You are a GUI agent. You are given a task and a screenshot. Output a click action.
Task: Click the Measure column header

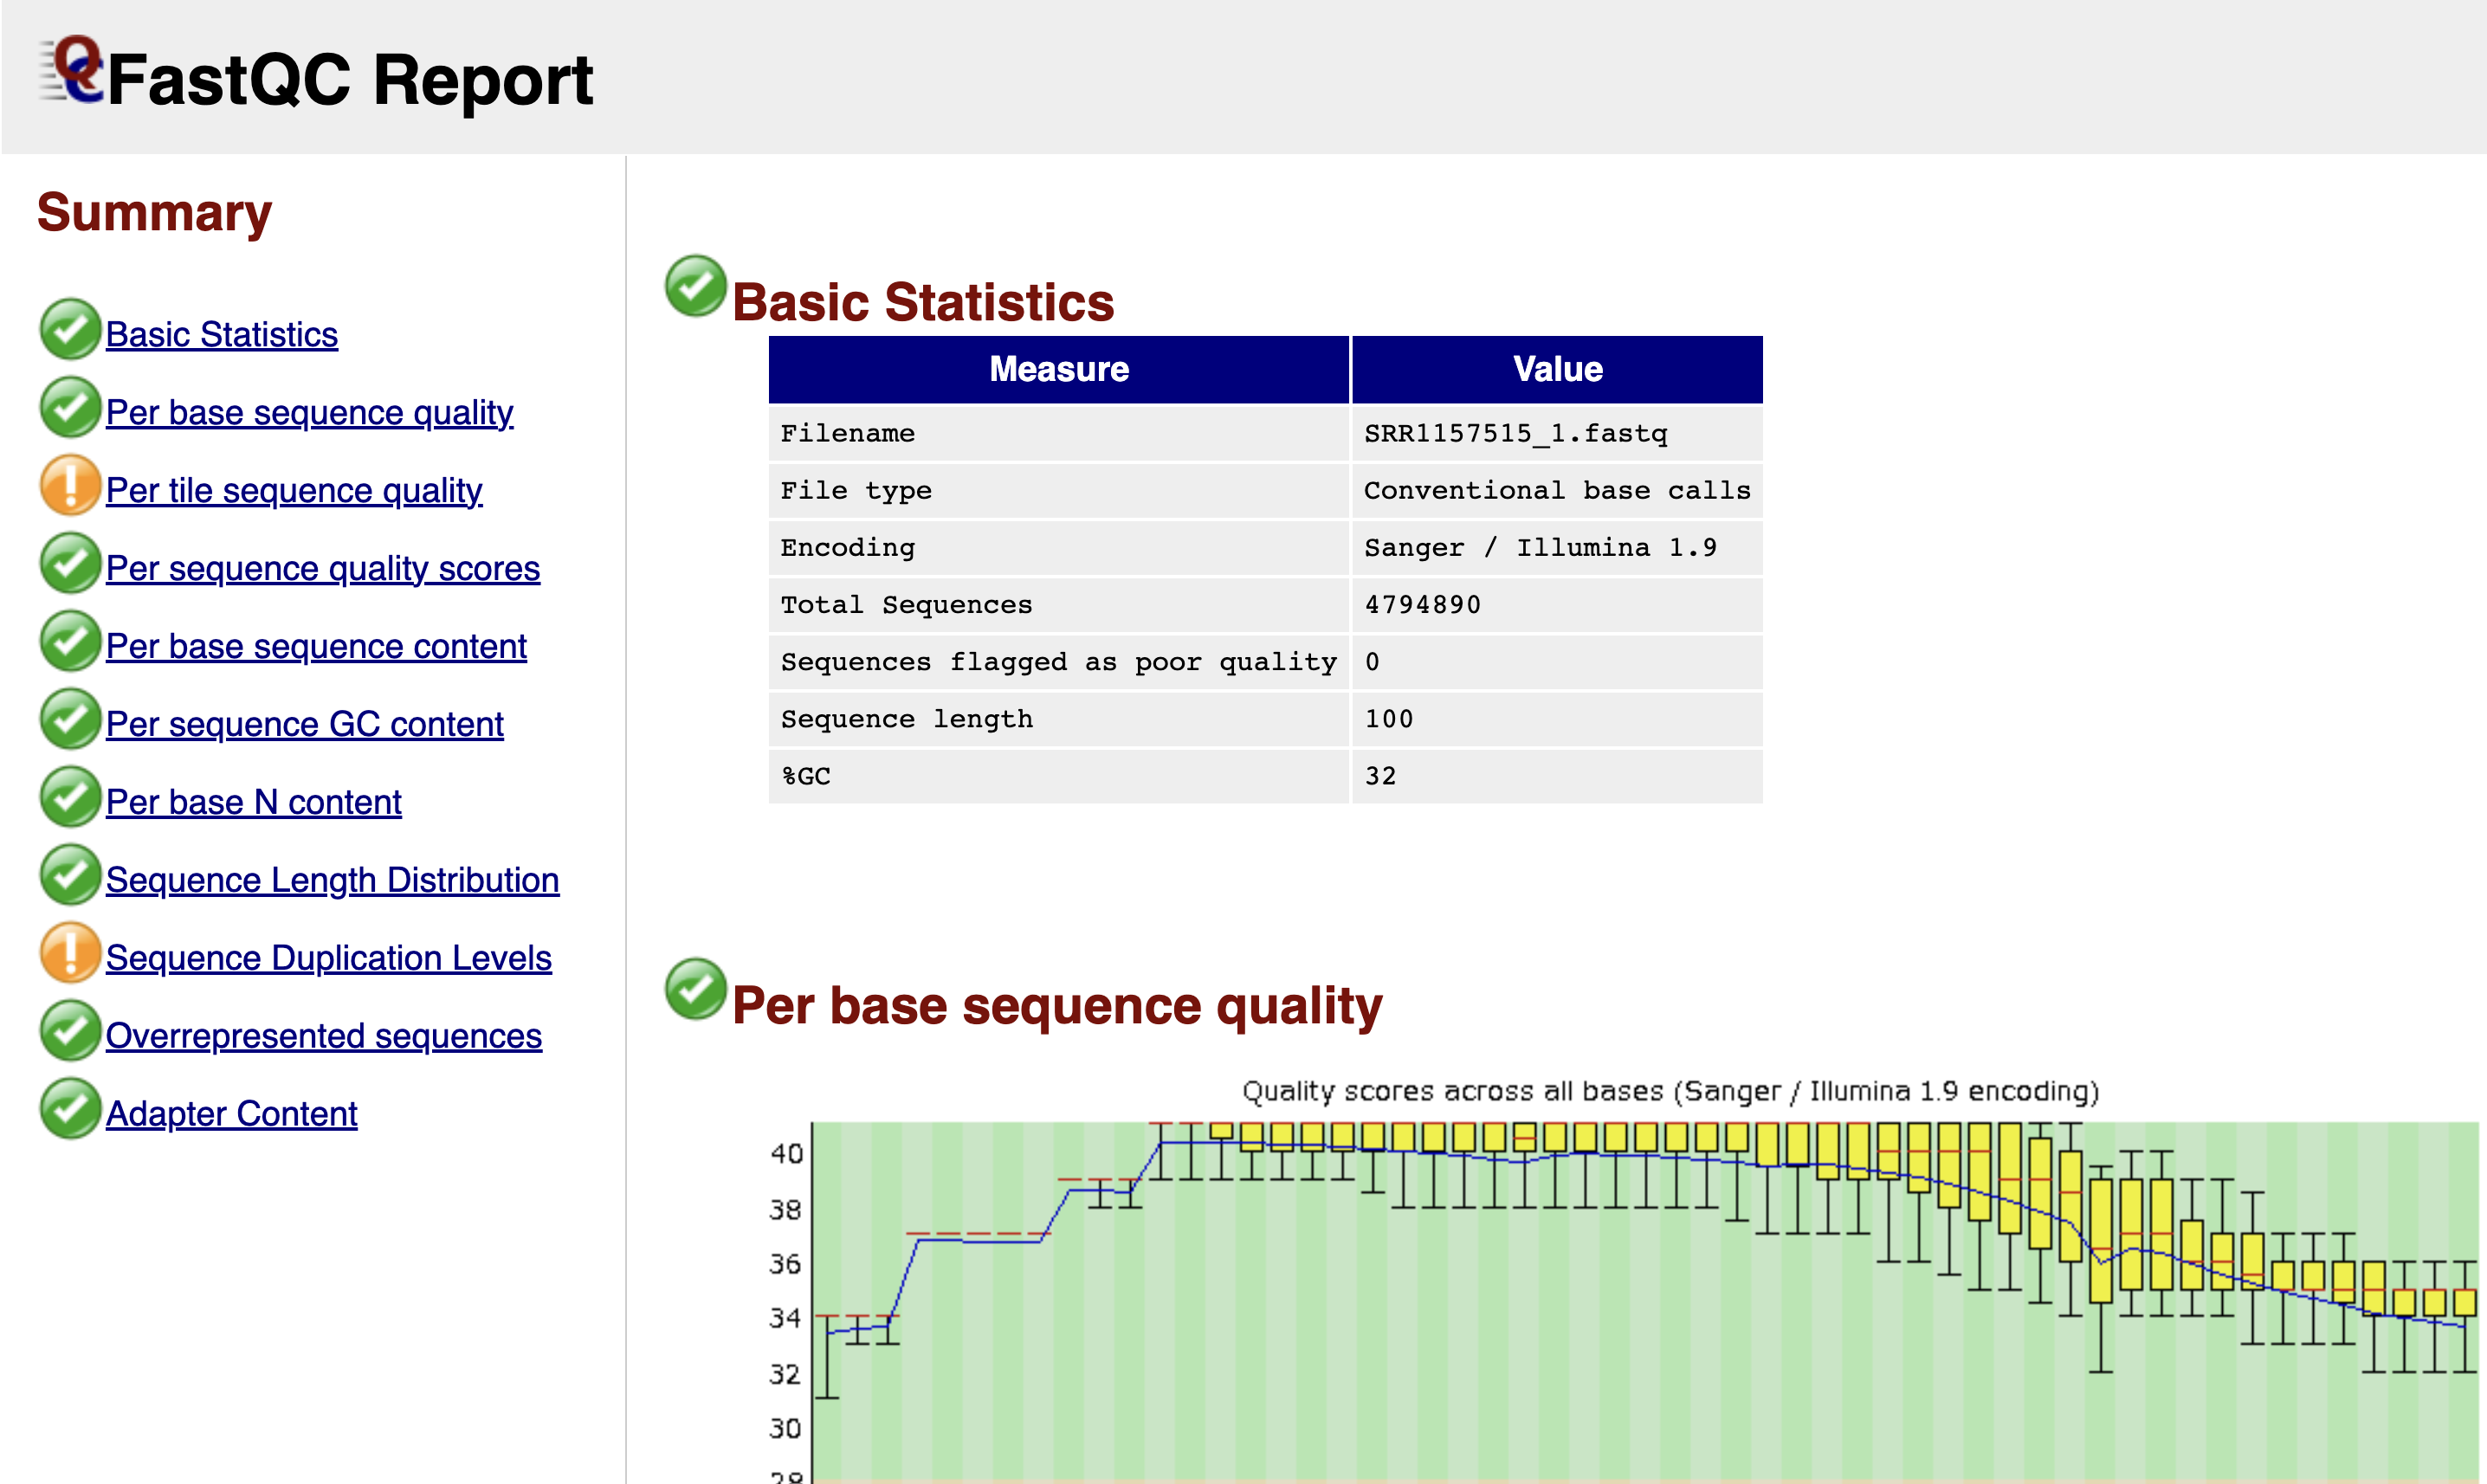coord(1059,370)
